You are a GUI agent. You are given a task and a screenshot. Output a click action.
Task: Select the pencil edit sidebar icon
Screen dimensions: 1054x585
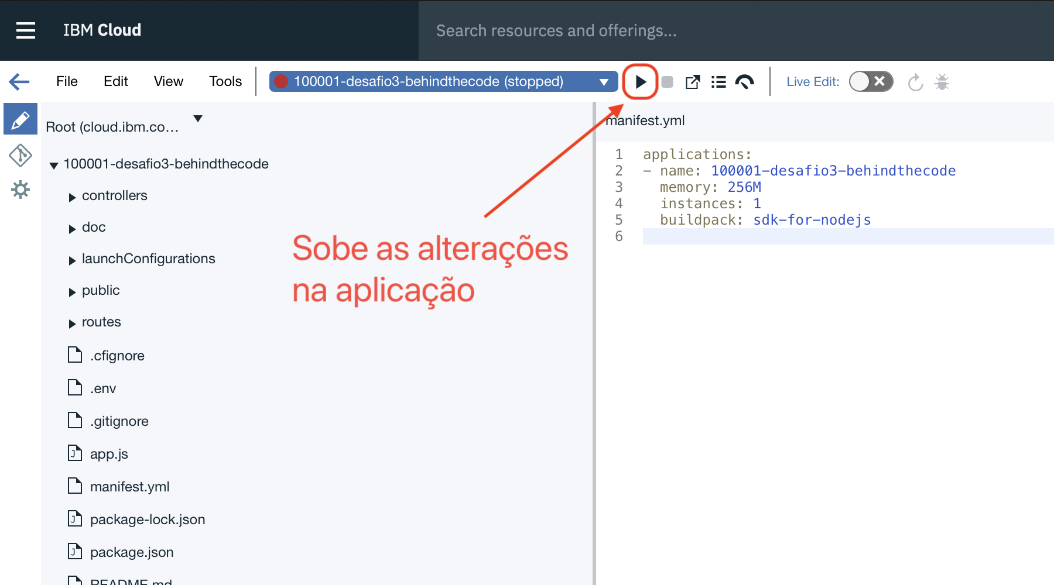tap(20, 120)
